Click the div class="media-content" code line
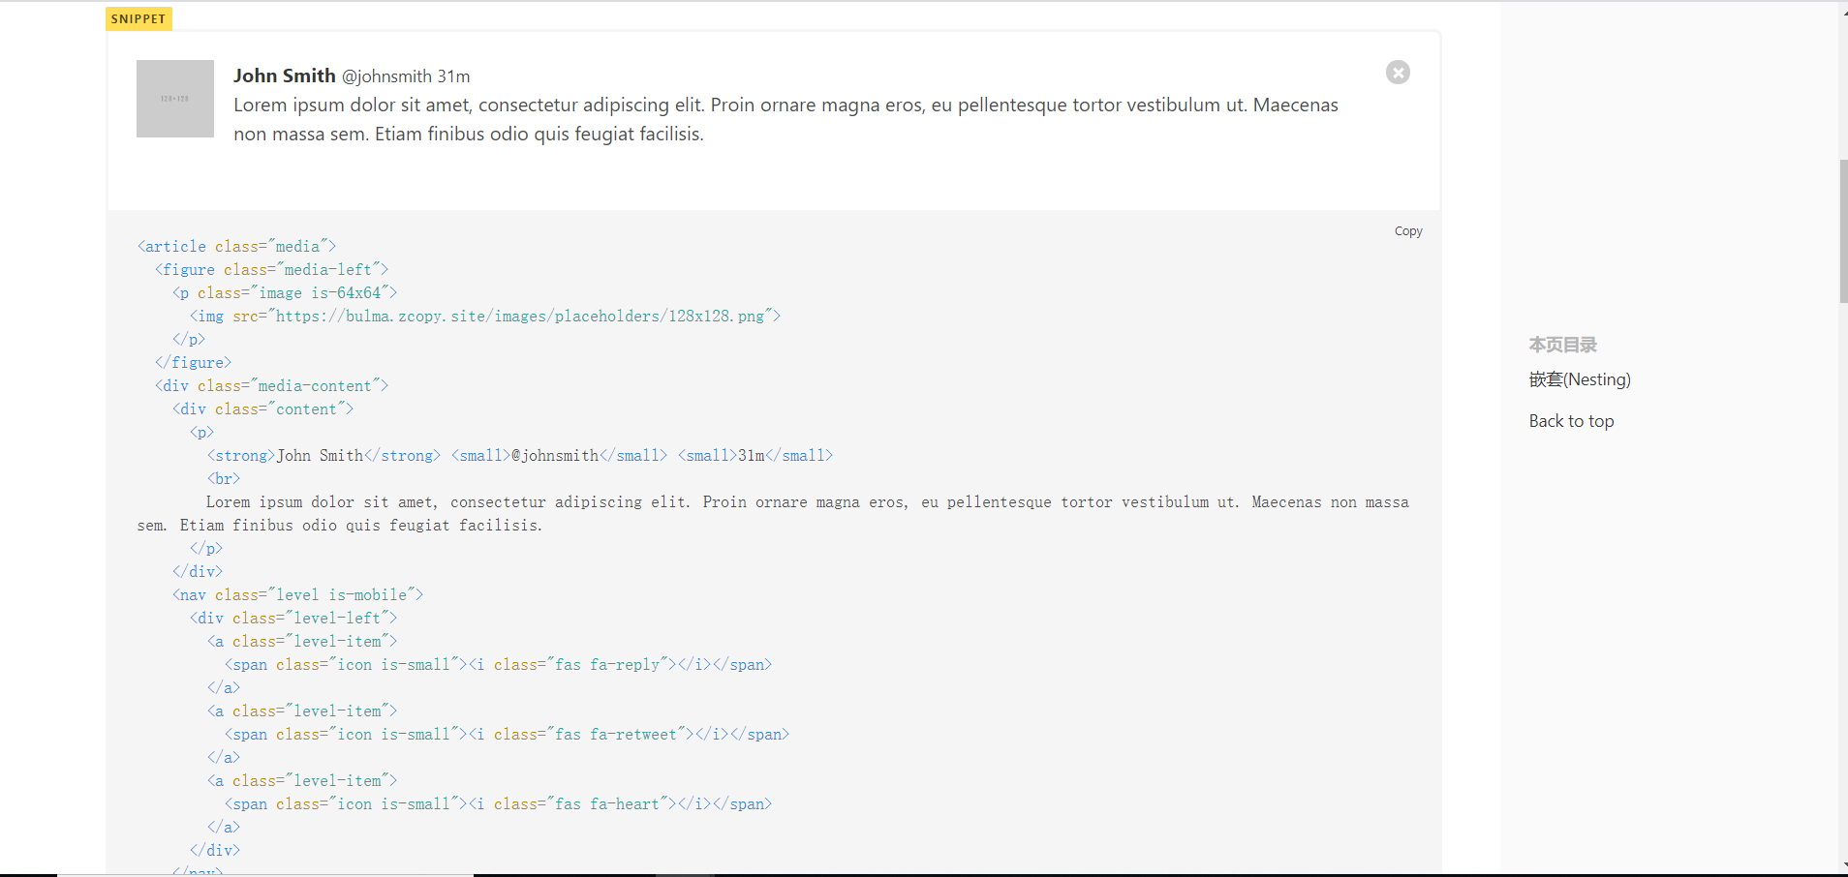 click(271, 386)
